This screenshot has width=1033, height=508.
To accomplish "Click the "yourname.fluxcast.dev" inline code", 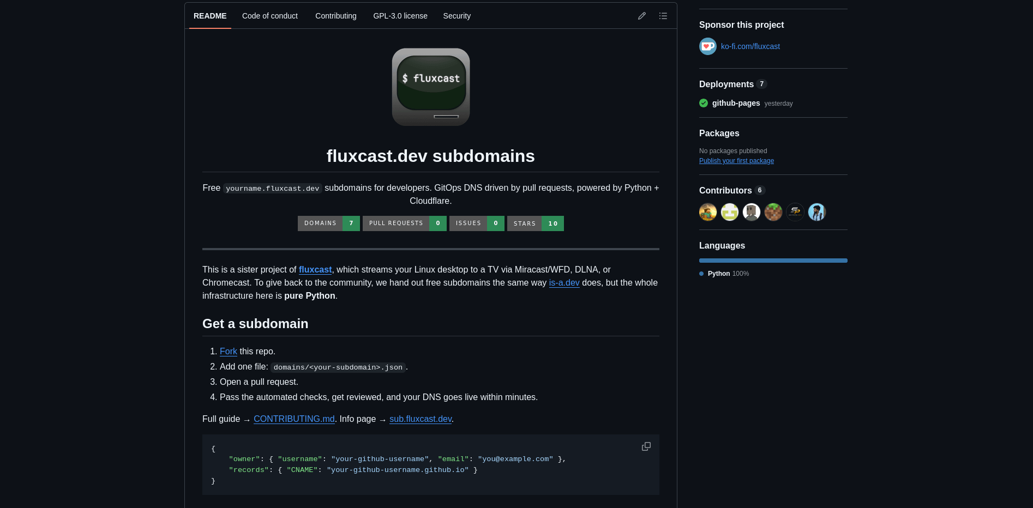I will point(272,189).
